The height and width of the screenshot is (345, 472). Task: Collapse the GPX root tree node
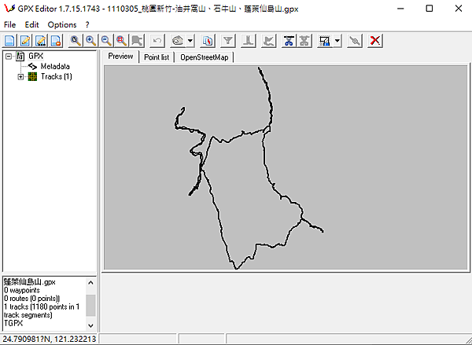pos(9,57)
